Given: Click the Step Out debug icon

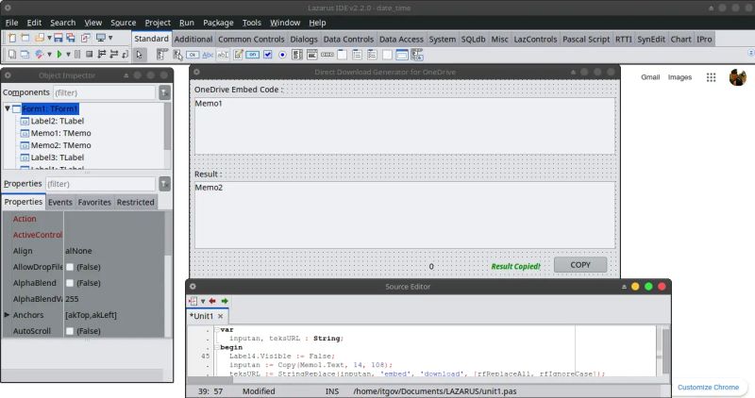Looking at the screenshot, I should point(126,55).
